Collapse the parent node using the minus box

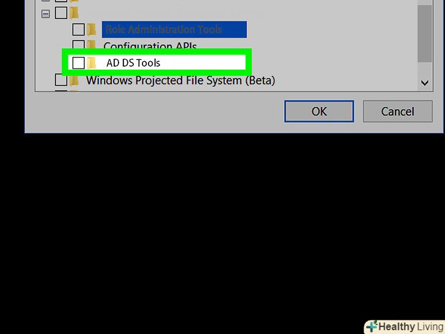tap(45, 13)
